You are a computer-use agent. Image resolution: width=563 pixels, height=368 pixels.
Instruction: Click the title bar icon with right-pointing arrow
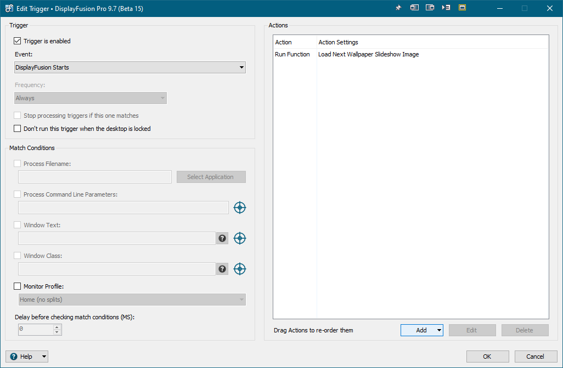click(446, 8)
